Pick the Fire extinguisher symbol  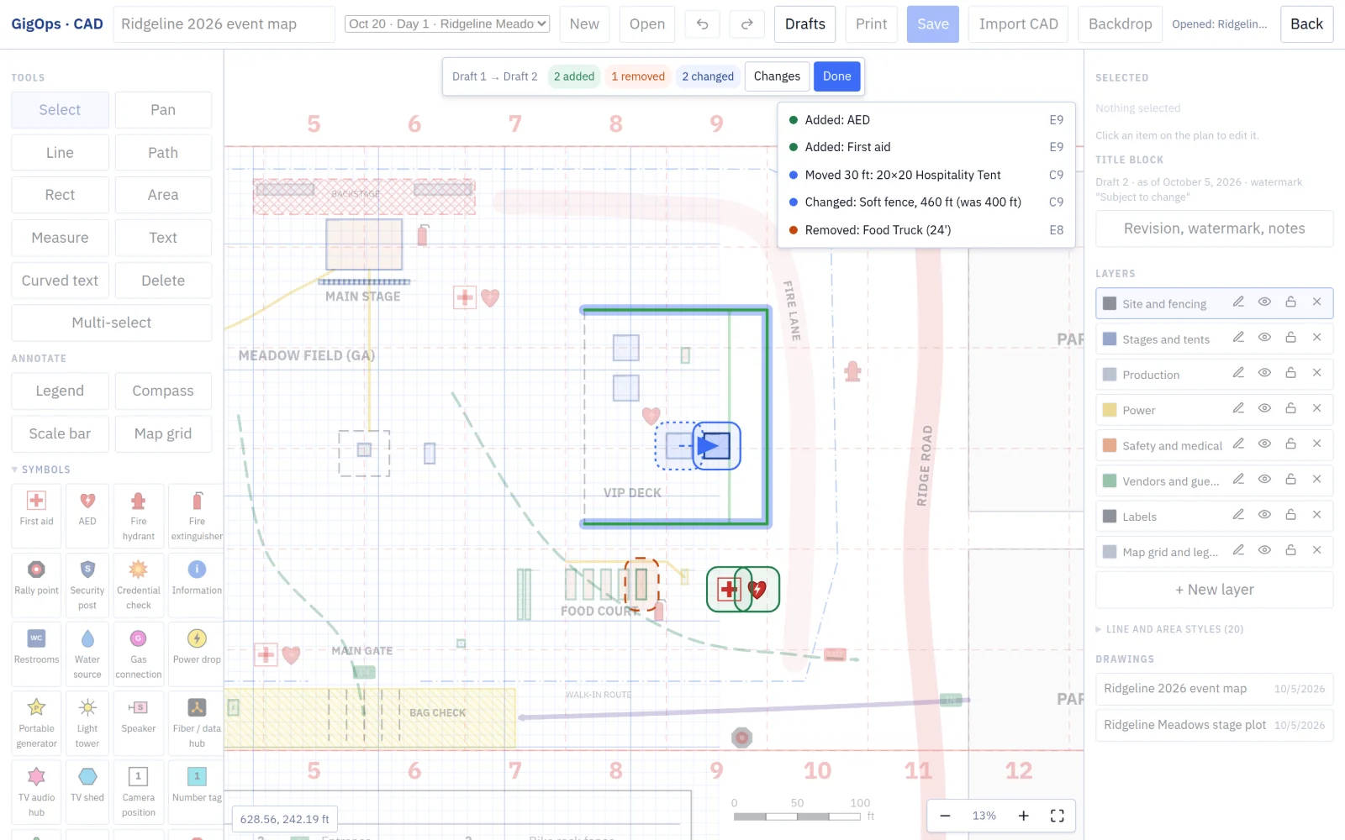tap(197, 516)
